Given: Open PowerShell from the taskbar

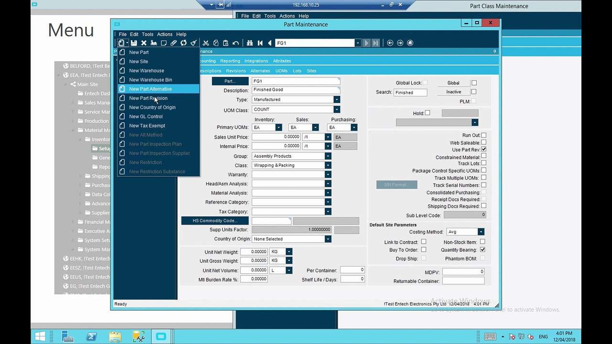Looking at the screenshot, I should tap(91, 336).
